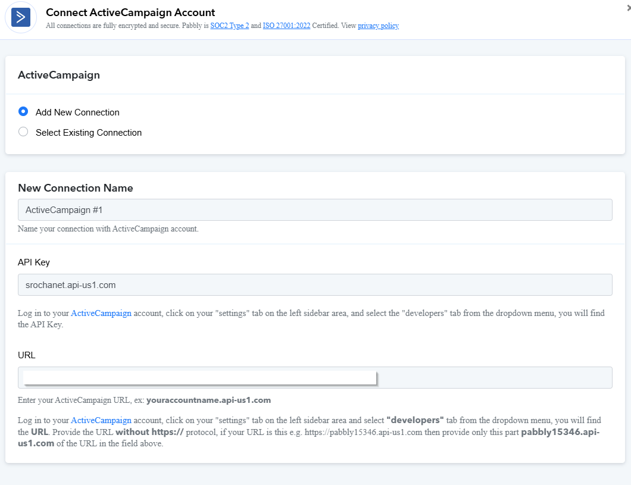Viewport: 631px width, 485px height.
Task: Click the URL input field
Action: pyautogui.click(x=315, y=378)
